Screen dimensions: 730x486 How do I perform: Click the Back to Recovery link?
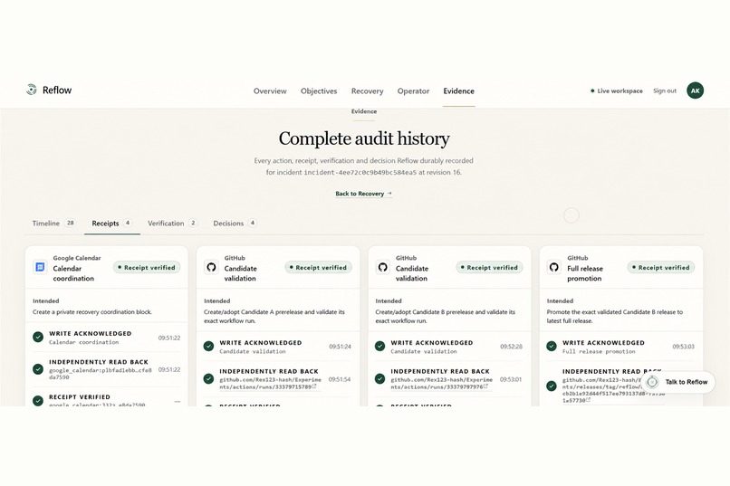(x=363, y=194)
